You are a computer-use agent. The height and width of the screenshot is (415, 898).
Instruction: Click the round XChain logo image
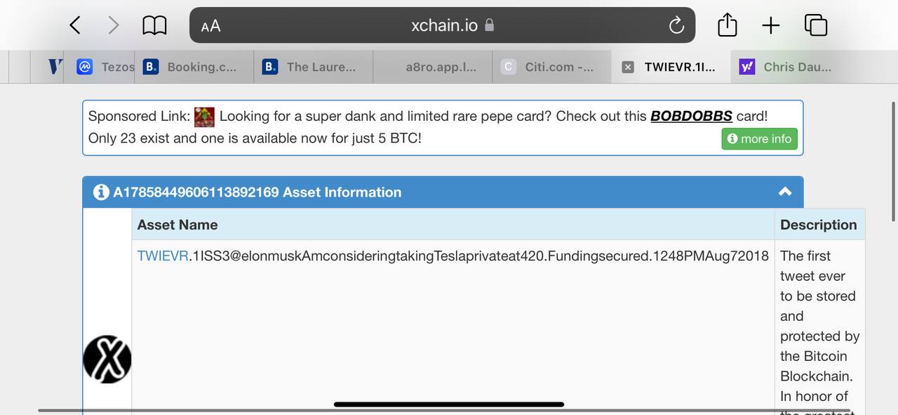[107, 359]
